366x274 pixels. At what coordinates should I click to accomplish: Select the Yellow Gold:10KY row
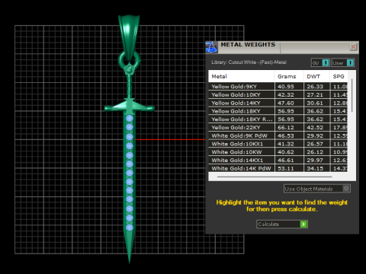pyautogui.click(x=278, y=94)
